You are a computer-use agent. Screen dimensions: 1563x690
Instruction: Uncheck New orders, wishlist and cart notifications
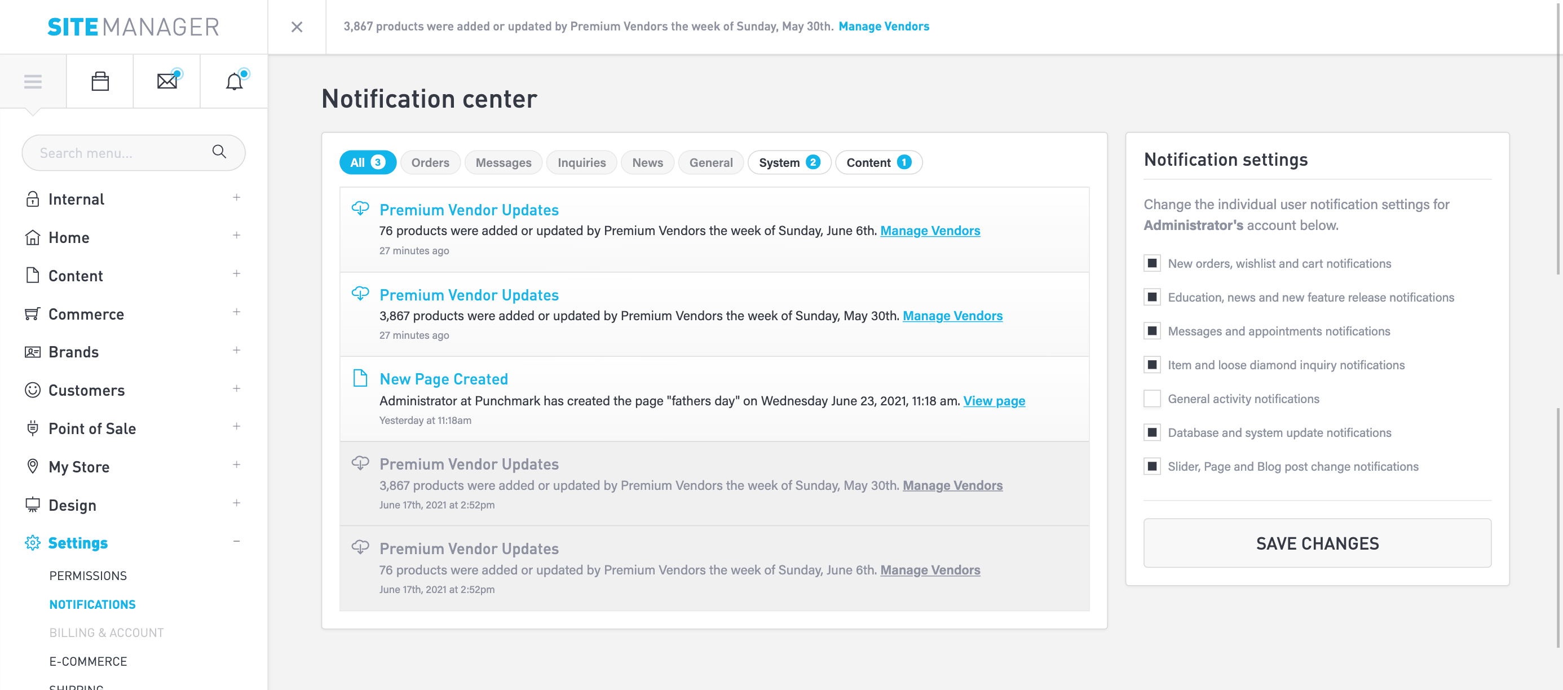(x=1151, y=263)
